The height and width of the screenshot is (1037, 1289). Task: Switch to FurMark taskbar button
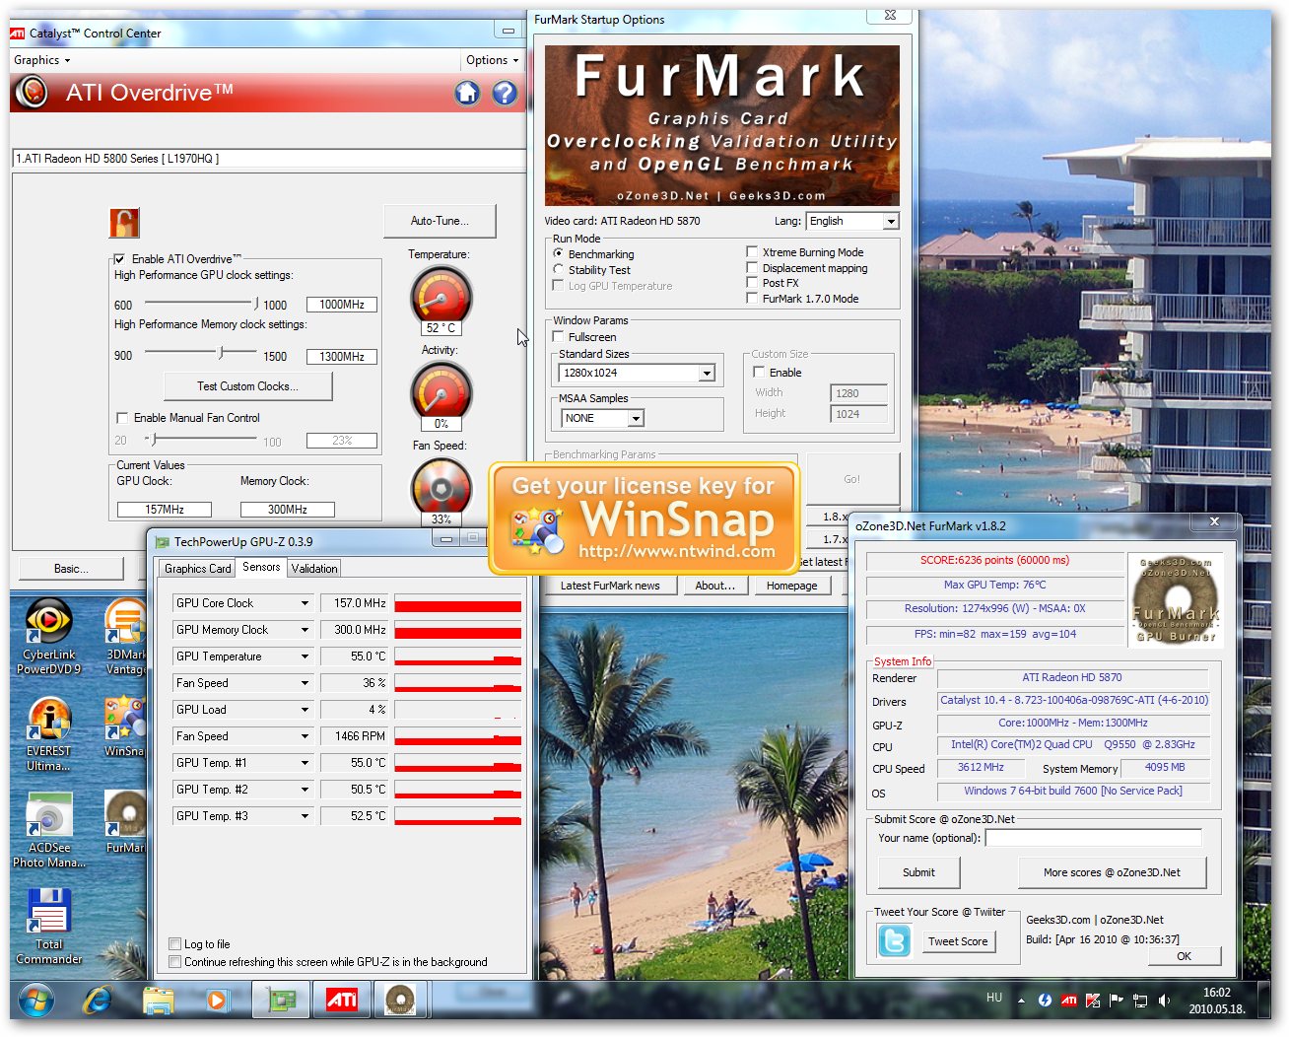tap(400, 1001)
